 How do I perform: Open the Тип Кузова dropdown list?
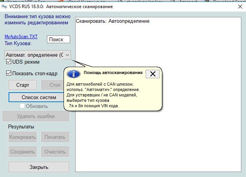click(38, 55)
